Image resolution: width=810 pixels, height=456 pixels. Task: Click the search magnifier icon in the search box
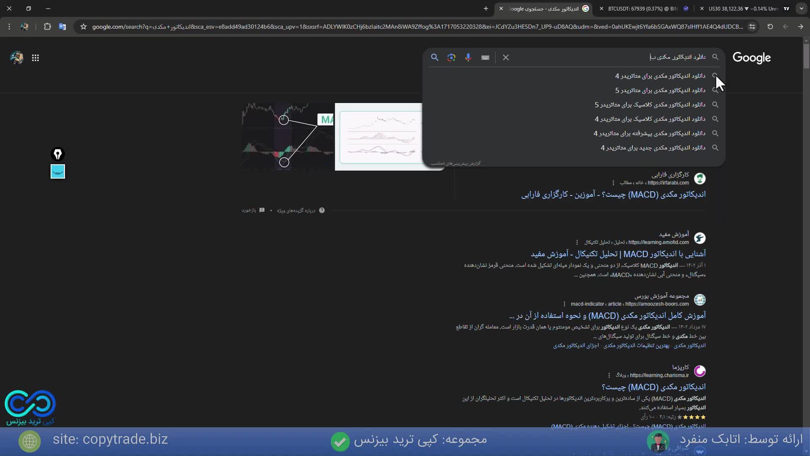(435, 57)
